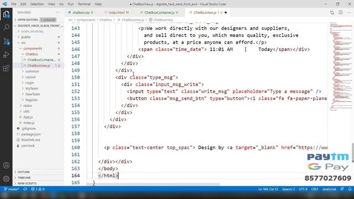Open the Run and Debug view

(6, 55)
